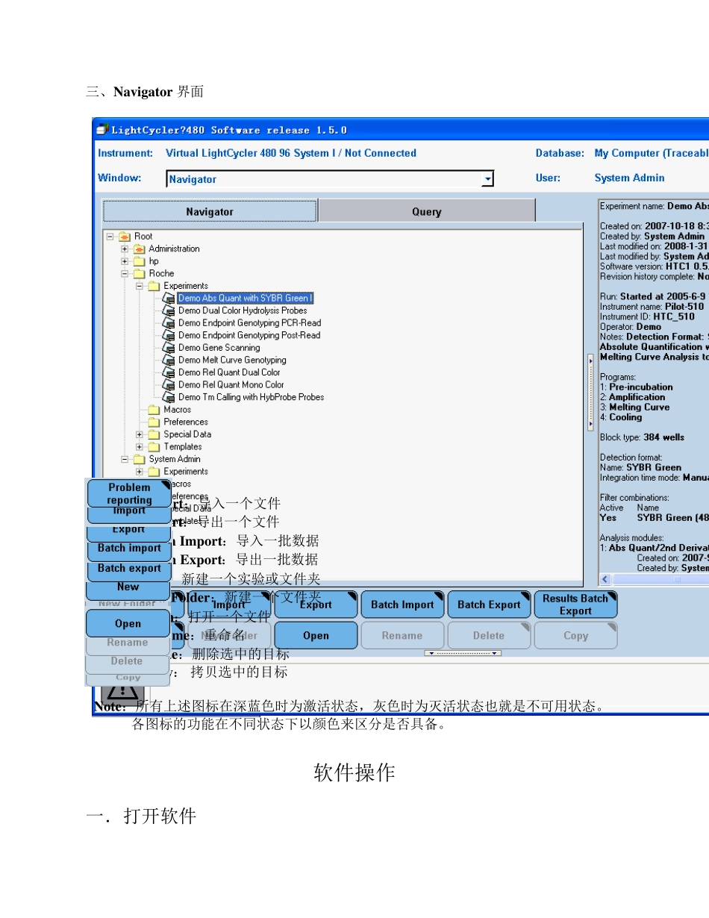This screenshot has width=709, height=918.
Task: Click Copy in the bottom button row
Action: [x=575, y=636]
